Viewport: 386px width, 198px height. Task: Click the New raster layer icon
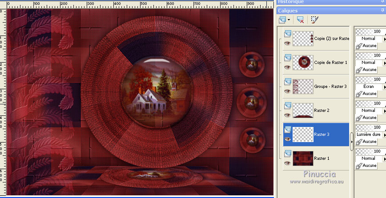283,20
